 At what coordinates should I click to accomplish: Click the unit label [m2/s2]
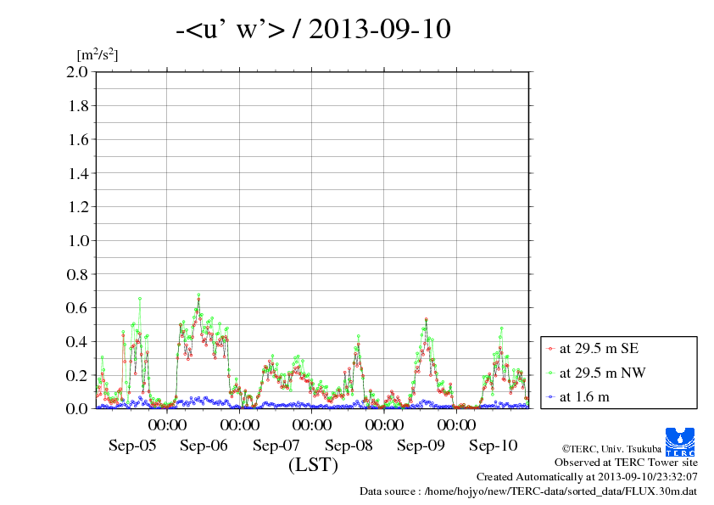(98, 55)
